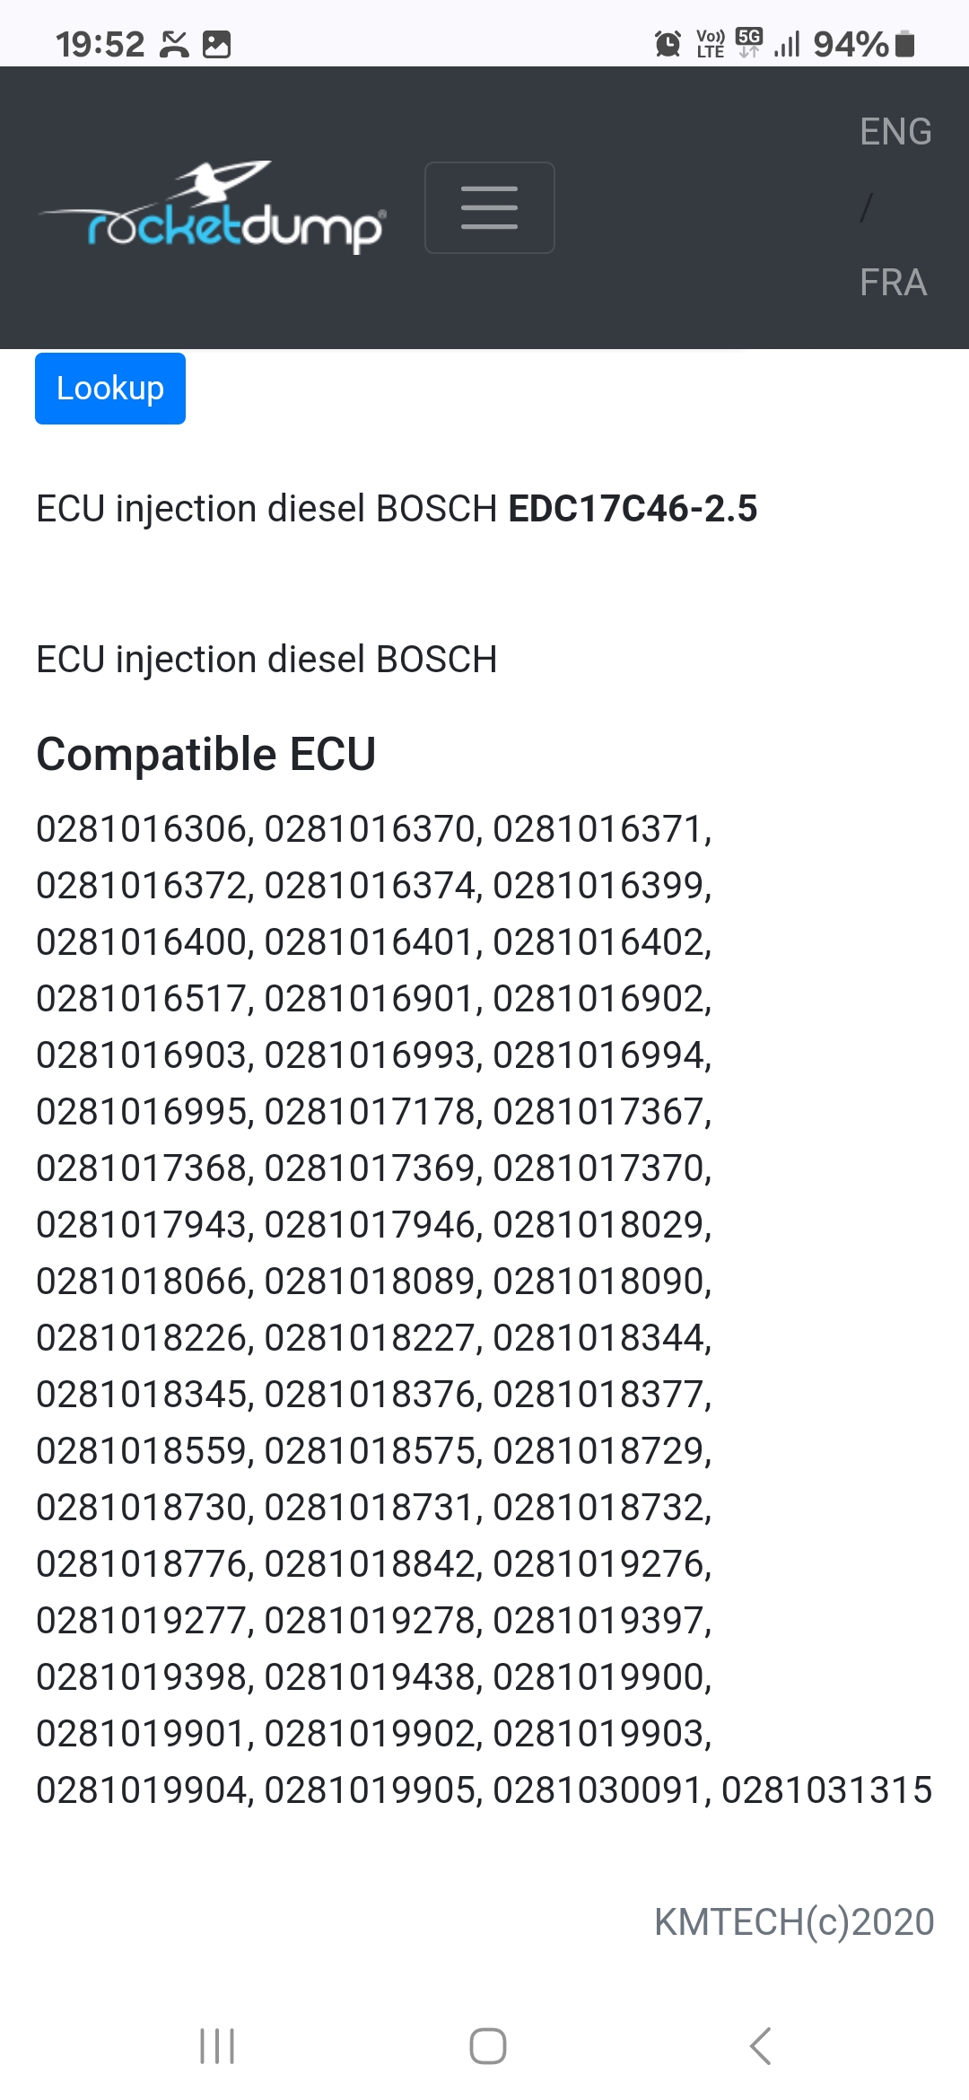This screenshot has height=2100, width=969.
Task: Tap the Compatible ECU heading
Action: [205, 754]
